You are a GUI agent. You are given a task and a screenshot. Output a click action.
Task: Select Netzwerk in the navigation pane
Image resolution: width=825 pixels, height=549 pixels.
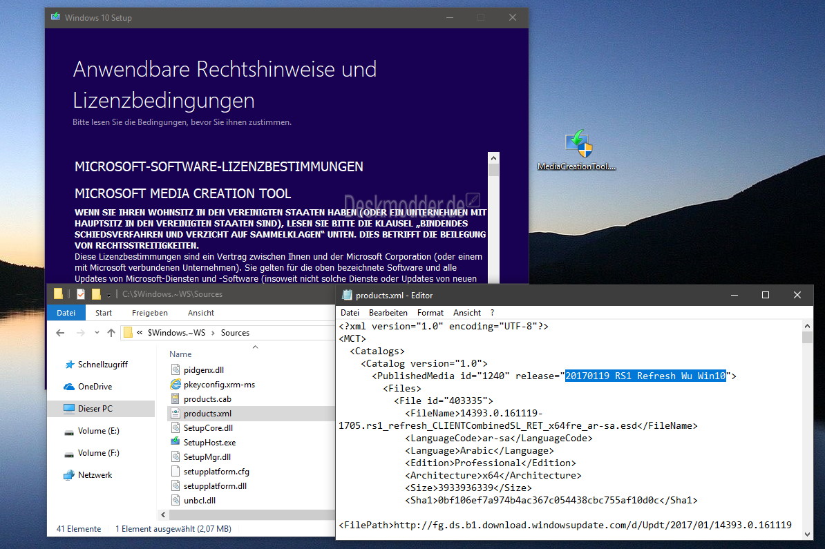(95, 475)
